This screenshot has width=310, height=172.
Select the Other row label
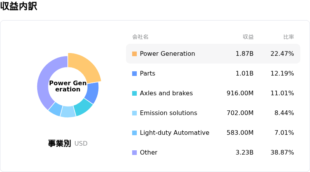[x=149, y=153]
